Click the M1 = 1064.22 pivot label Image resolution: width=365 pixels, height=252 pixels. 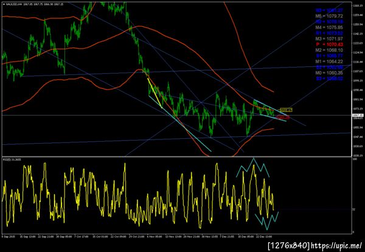(x=329, y=61)
